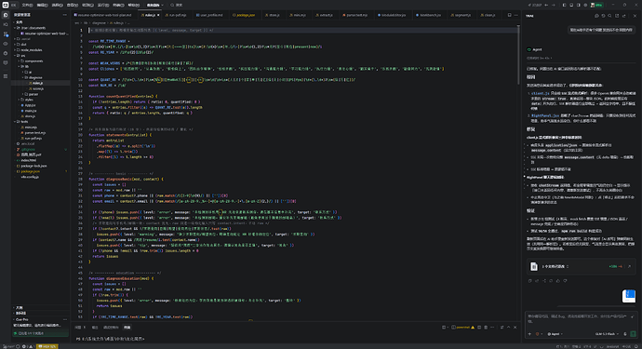Click green send button in chat input
Viewport: 642px width, 349px height.
[634, 334]
